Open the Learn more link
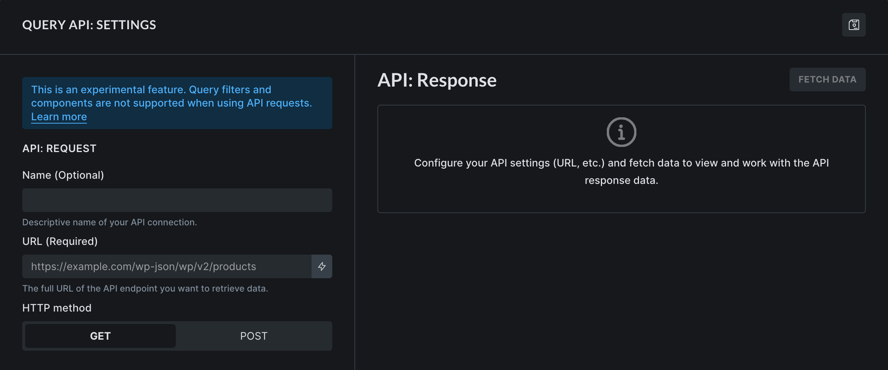The width and height of the screenshot is (888, 370). 59,117
